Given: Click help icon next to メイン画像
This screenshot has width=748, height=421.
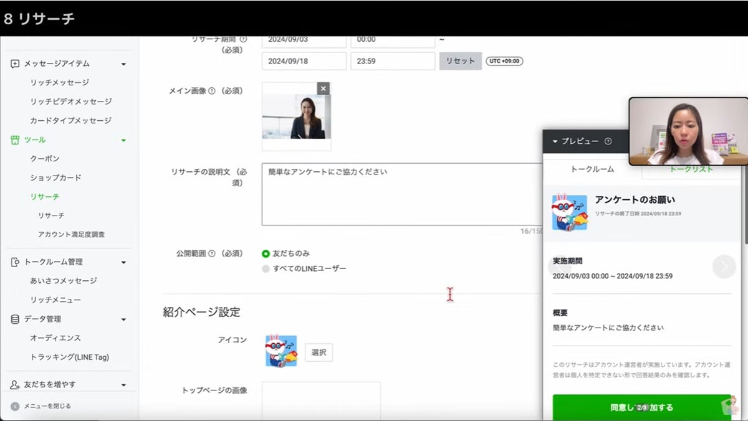Looking at the screenshot, I should tap(211, 91).
